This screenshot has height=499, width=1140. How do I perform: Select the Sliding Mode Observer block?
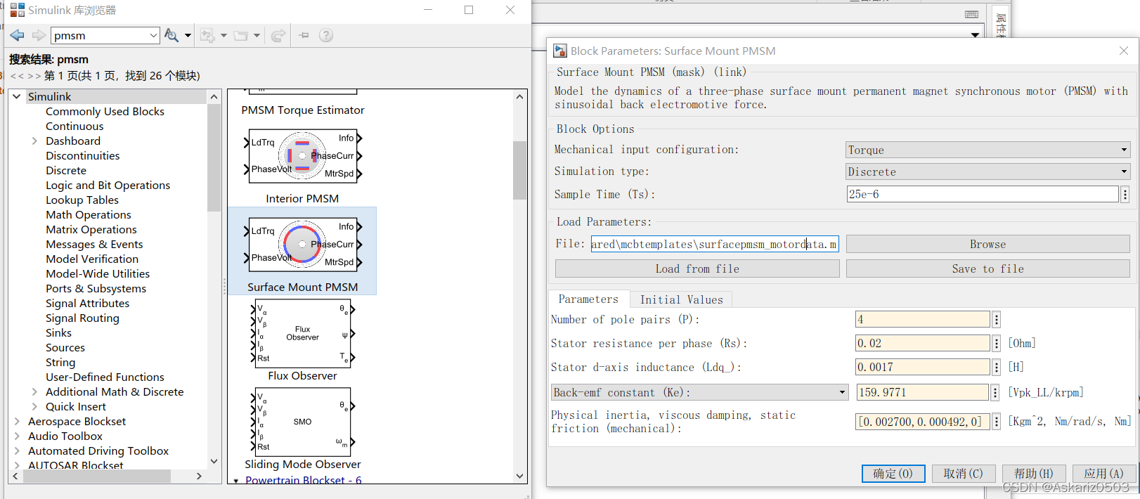click(x=302, y=422)
